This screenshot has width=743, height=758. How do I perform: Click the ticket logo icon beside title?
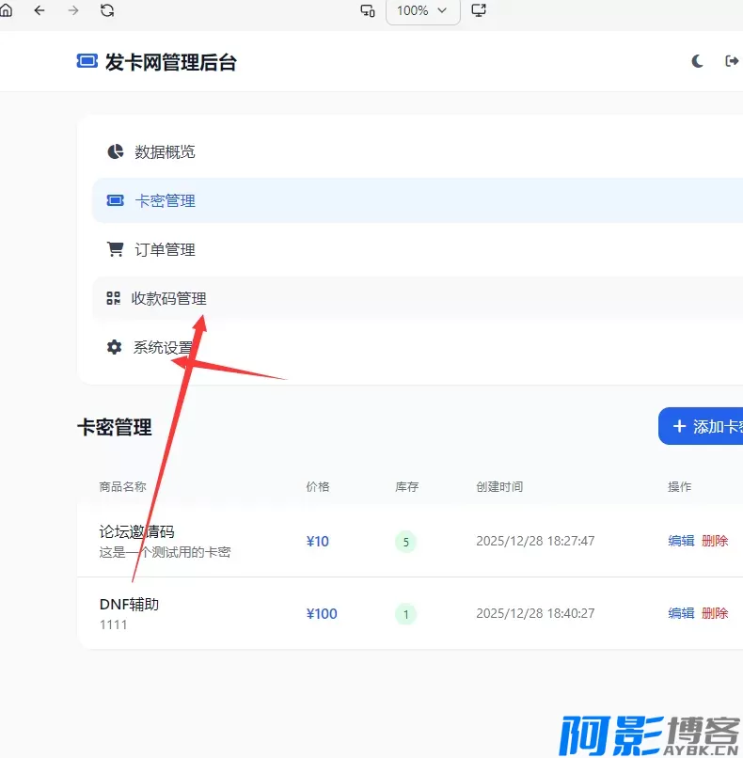pos(87,61)
